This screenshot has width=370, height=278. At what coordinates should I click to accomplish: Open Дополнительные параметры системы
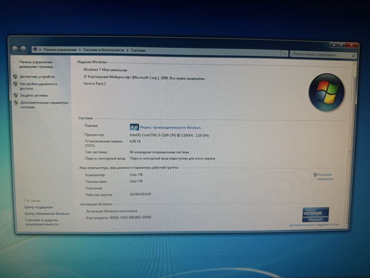pyautogui.click(x=44, y=105)
